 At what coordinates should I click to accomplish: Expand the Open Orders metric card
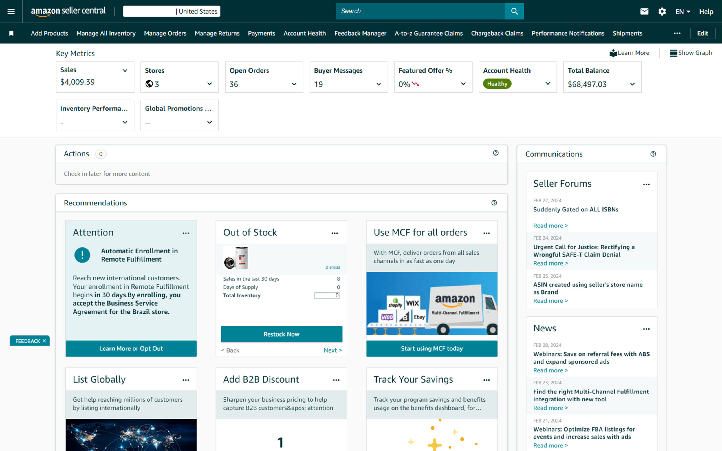point(294,84)
